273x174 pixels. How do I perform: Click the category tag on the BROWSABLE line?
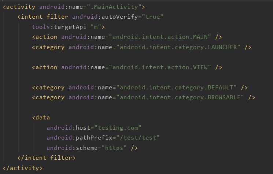tap(48, 97)
